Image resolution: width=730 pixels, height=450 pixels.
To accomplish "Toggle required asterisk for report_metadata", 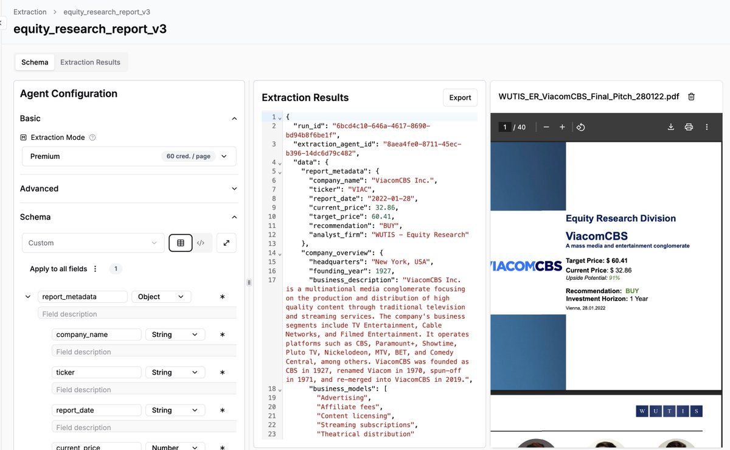I will [x=222, y=297].
